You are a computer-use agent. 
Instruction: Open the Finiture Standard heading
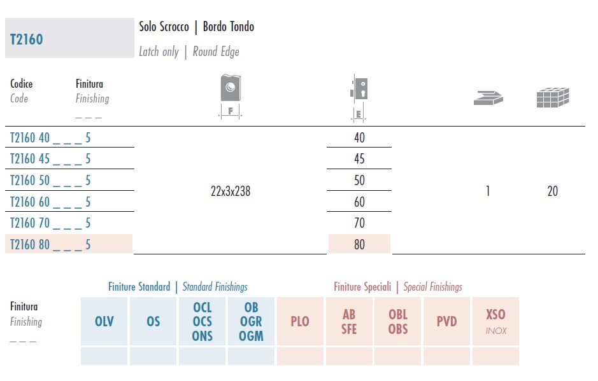[139, 286]
